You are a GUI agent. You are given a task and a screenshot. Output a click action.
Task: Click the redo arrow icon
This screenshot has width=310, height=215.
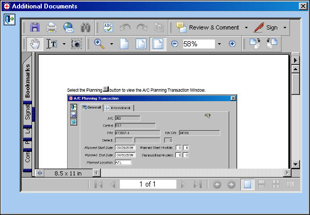pos(142,27)
